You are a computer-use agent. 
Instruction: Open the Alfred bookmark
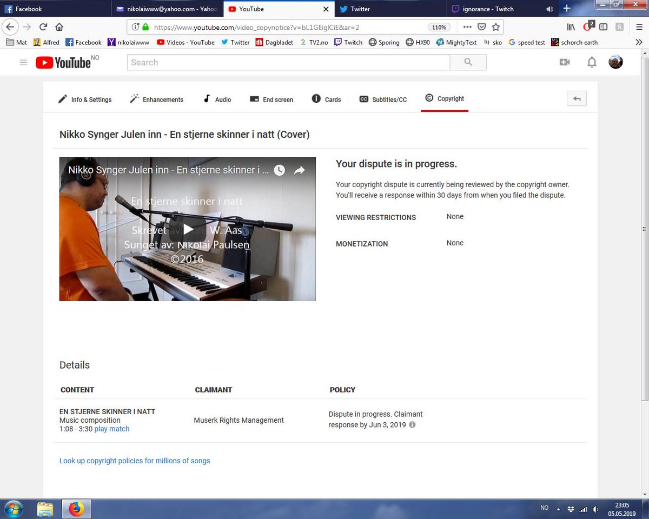[47, 42]
